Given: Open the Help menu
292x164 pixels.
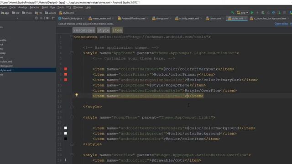Looking at the screenshot, I should point(88,7).
